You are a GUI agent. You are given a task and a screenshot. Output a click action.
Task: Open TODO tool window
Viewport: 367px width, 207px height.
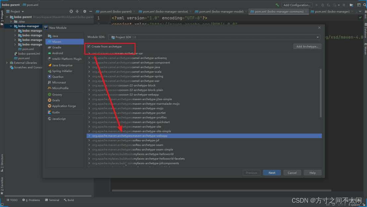pyautogui.click(x=12, y=200)
